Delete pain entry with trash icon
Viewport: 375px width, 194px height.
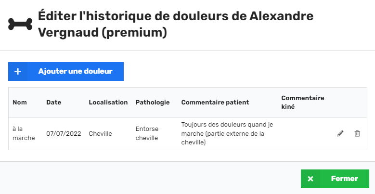point(357,133)
